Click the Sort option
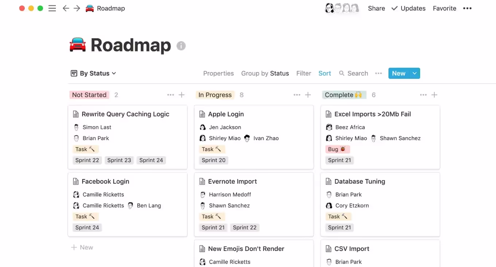The image size is (496, 267). (x=325, y=73)
